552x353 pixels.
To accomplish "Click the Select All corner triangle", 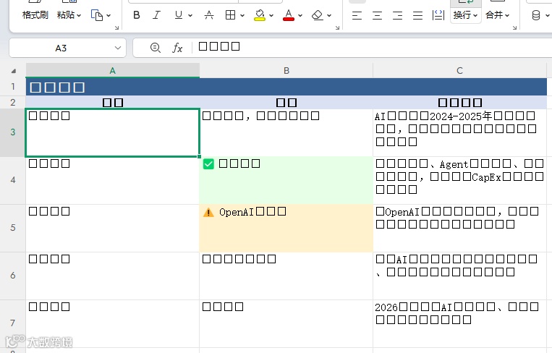I will [13, 71].
